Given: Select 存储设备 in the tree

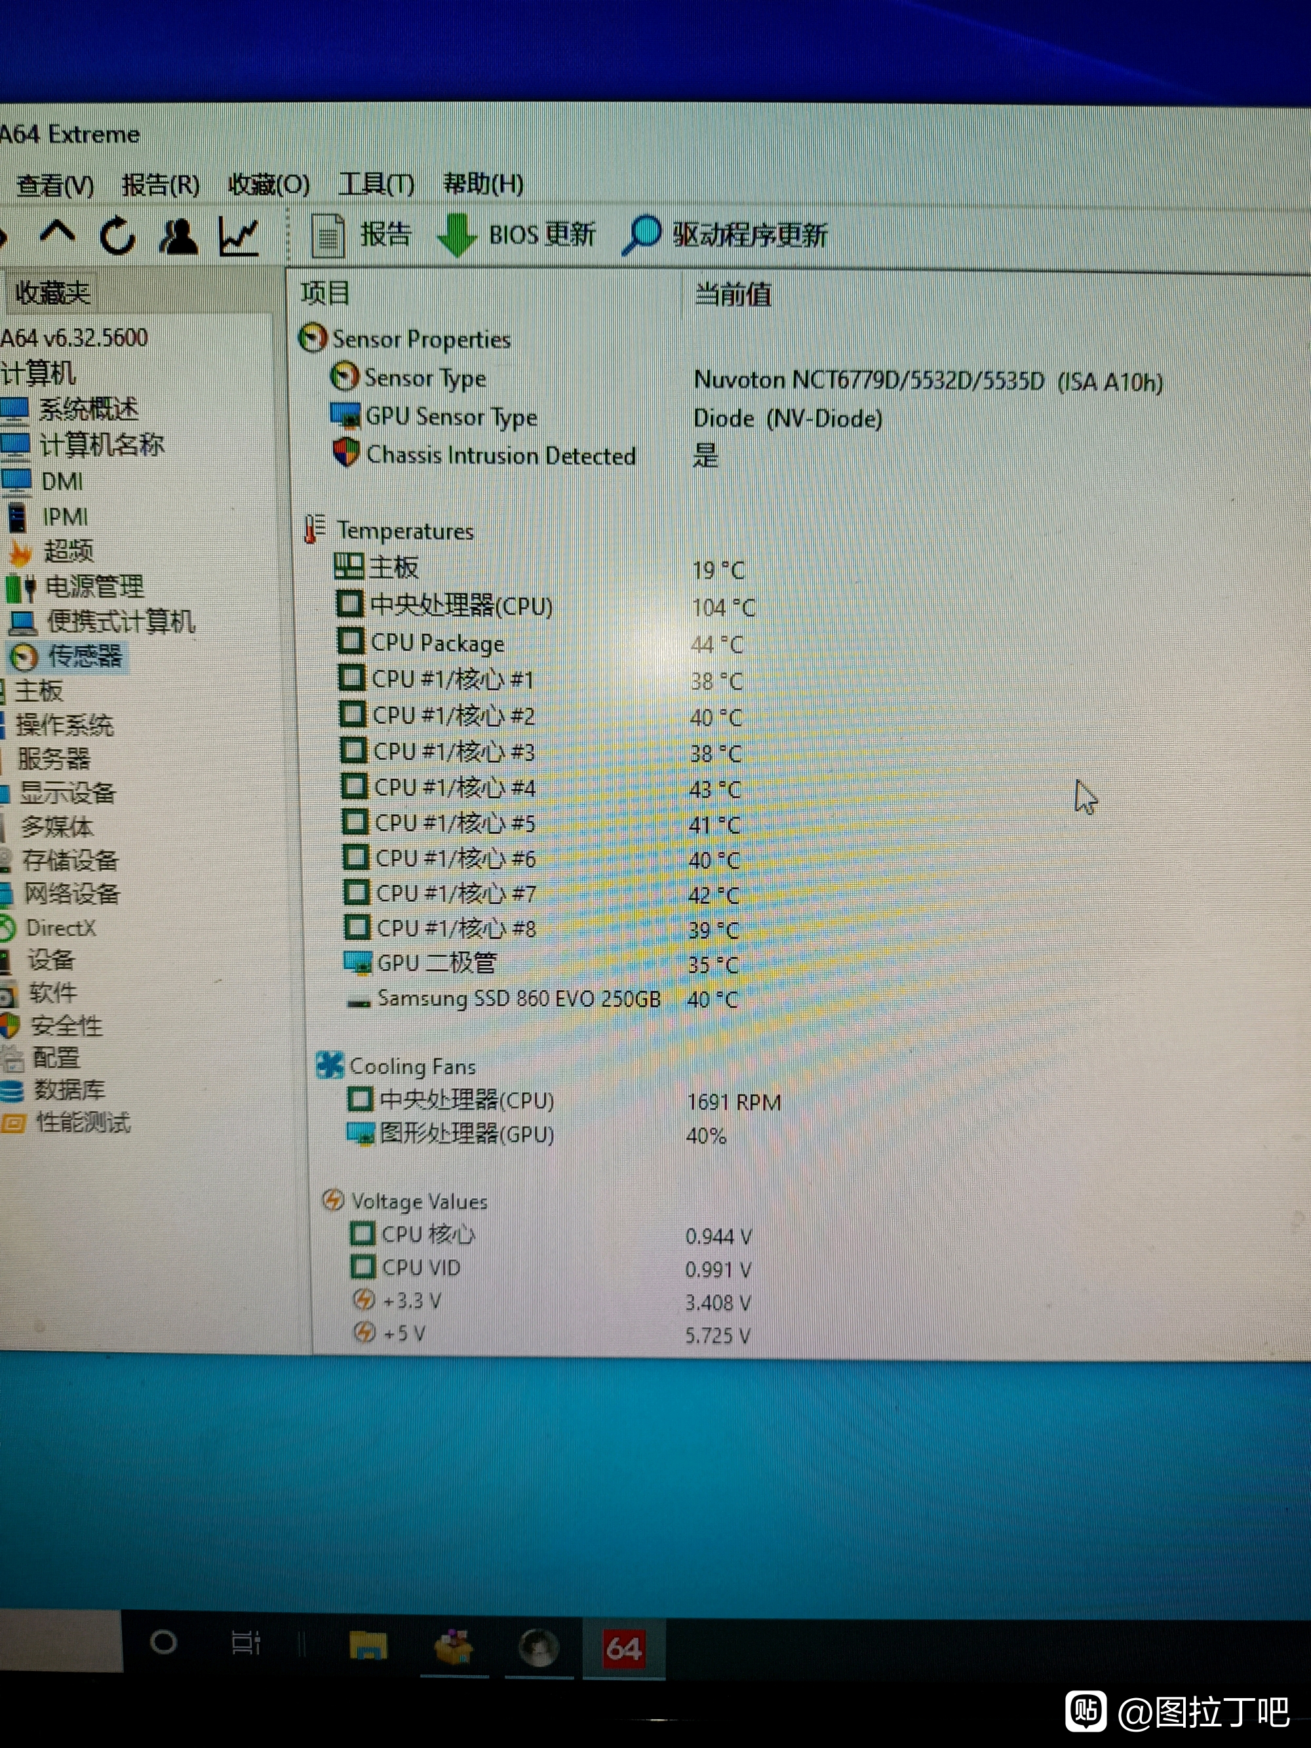Looking at the screenshot, I should point(62,860).
